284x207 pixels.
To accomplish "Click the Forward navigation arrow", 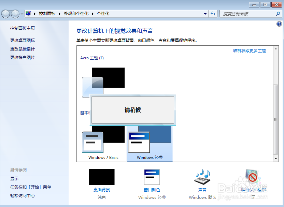I will [15, 14].
